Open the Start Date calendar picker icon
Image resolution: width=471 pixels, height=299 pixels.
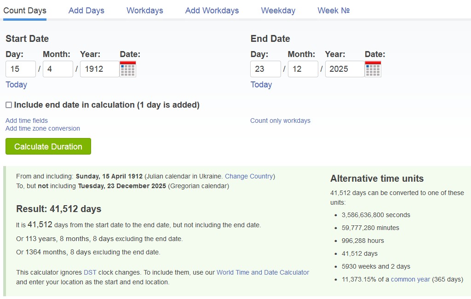(128, 69)
